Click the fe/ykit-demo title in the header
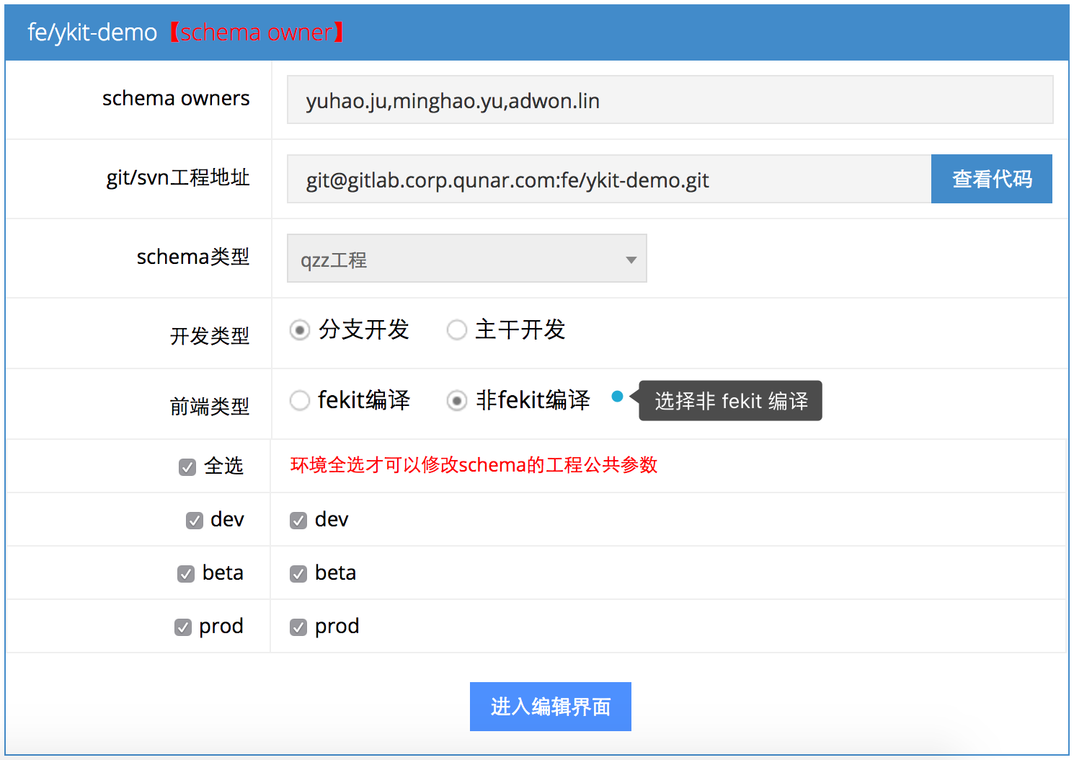The width and height of the screenshot is (1074, 760). tap(92, 32)
